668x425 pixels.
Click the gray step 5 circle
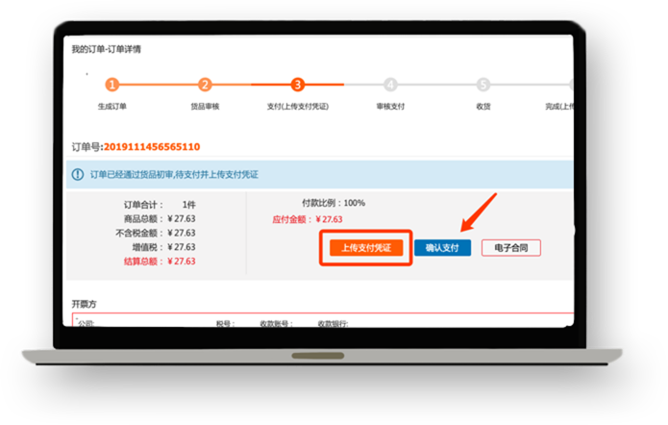[x=482, y=85]
